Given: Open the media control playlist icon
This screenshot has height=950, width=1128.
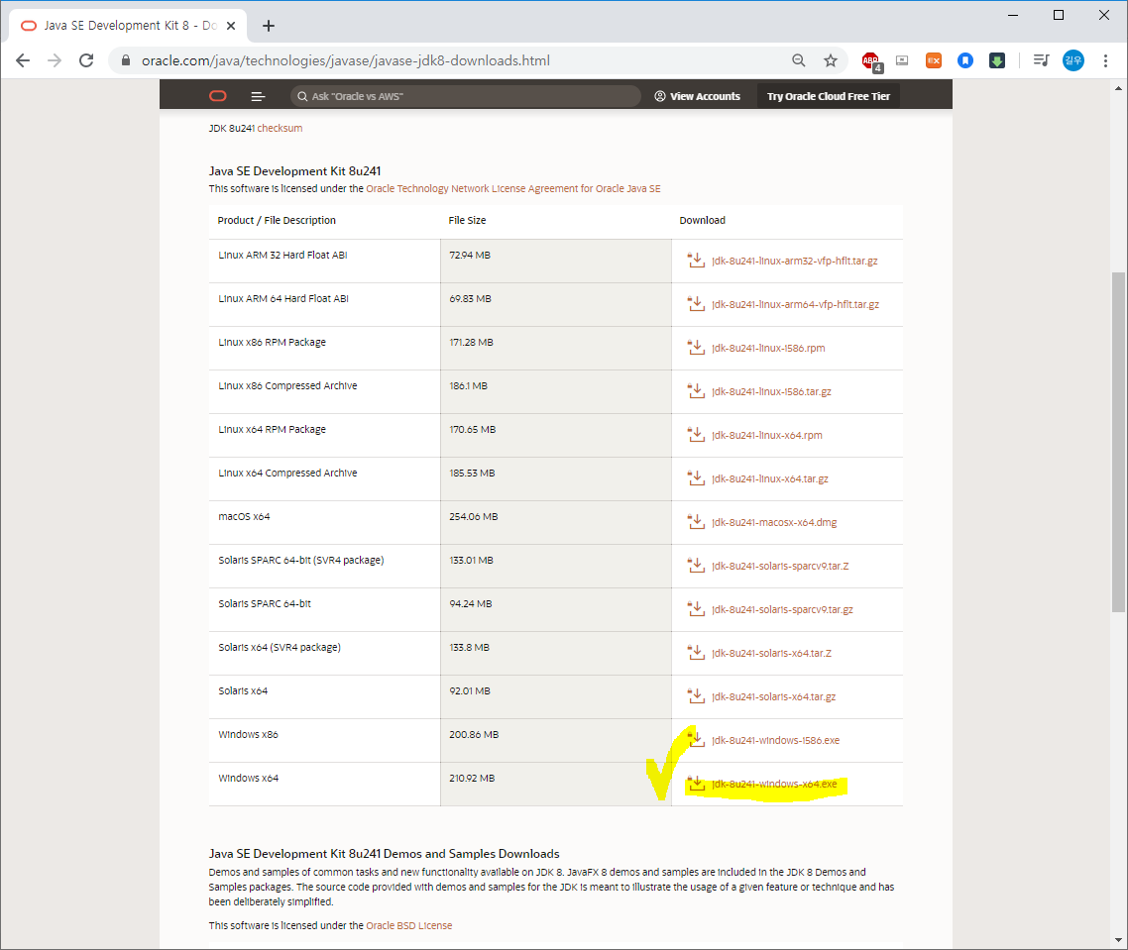Looking at the screenshot, I should 1041,60.
